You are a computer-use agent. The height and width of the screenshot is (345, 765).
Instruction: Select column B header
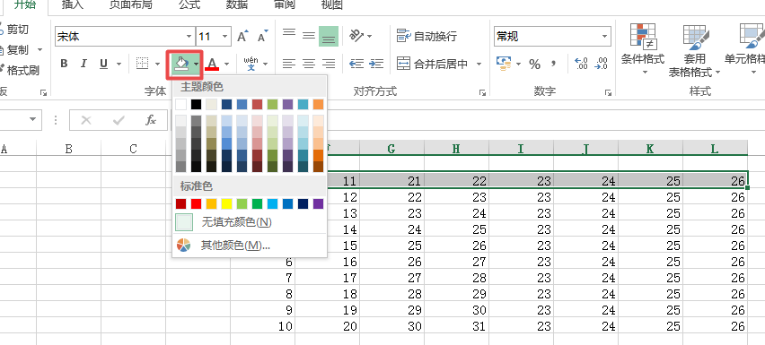69,149
